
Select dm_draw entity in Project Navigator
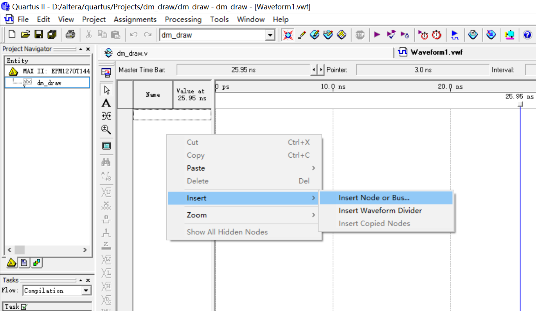pos(47,83)
